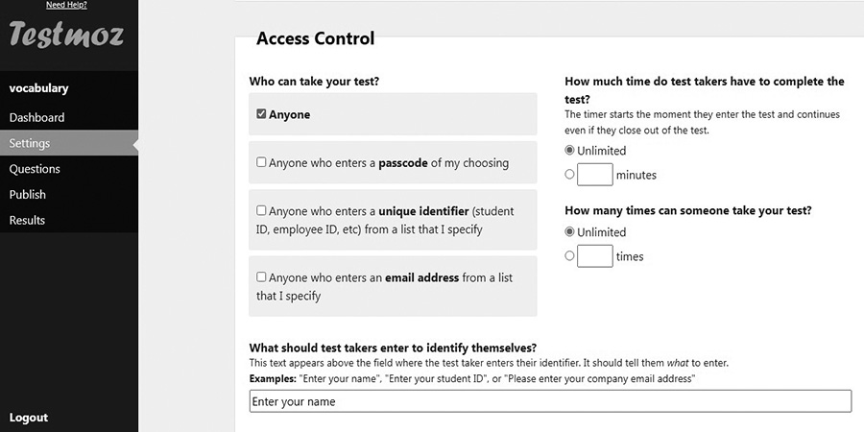Viewport: 864px width, 432px height.
Task: Click the minutes input box
Action: [595, 175]
